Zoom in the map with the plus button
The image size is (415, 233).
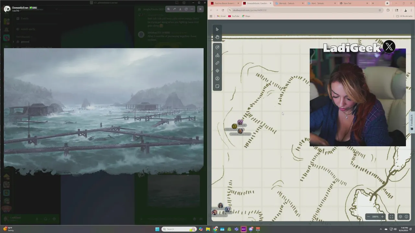tap(382, 216)
